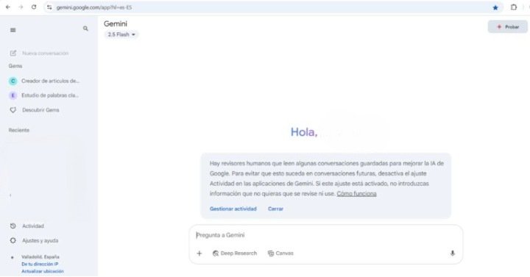Open the 2.5 Flash model dropdown
The height and width of the screenshot is (277, 530).
(121, 35)
